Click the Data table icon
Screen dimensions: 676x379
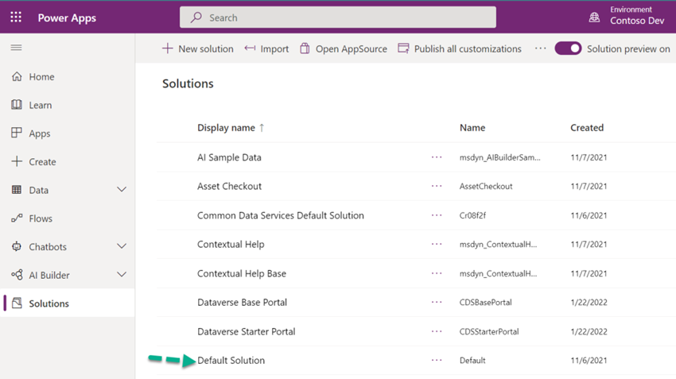[17, 190]
